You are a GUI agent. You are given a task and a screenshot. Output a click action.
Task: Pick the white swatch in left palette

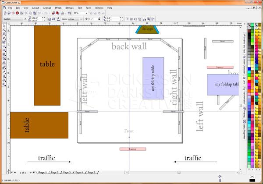tap(249, 66)
